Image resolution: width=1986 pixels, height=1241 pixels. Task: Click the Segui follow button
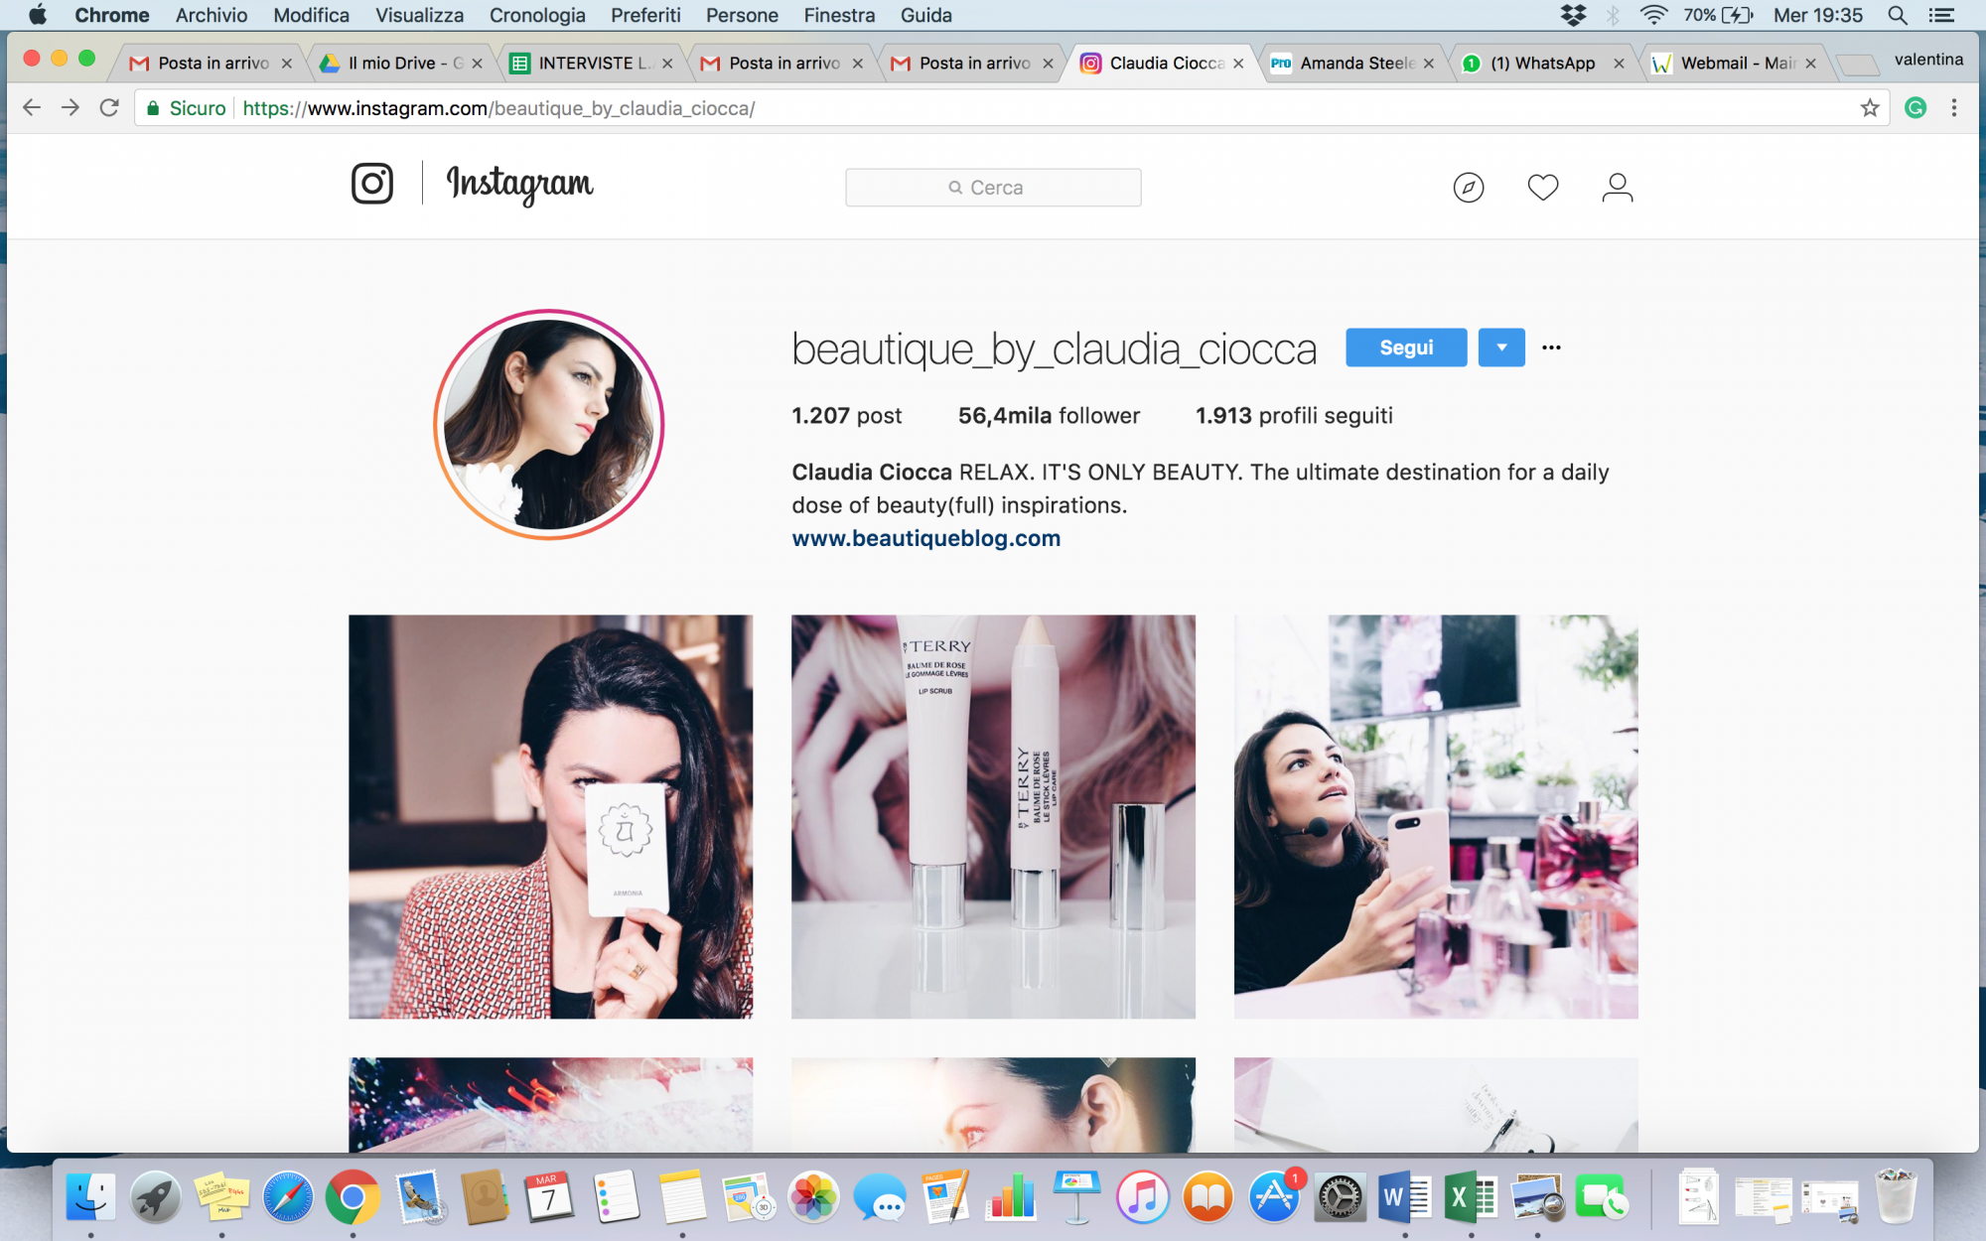coord(1406,347)
